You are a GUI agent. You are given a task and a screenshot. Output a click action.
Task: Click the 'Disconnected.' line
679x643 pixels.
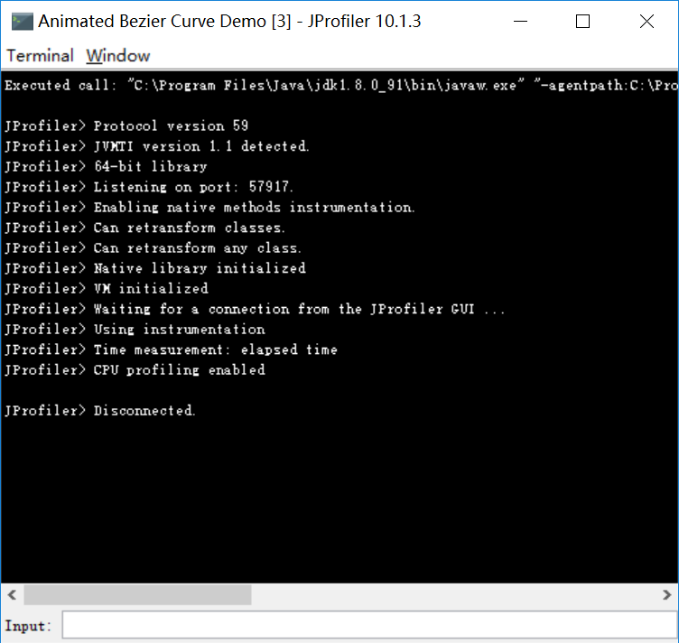click(100, 411)
